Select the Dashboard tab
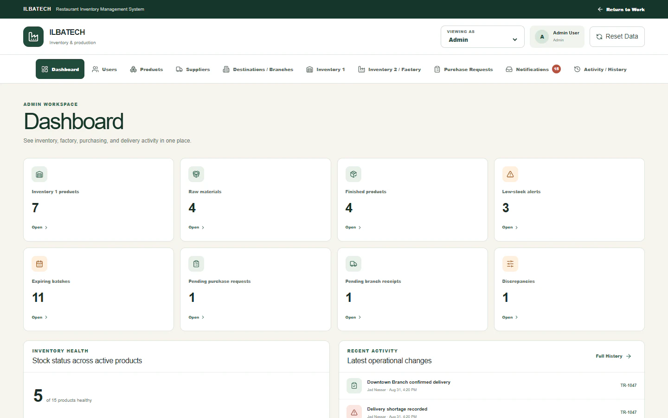 click(60, 69)
